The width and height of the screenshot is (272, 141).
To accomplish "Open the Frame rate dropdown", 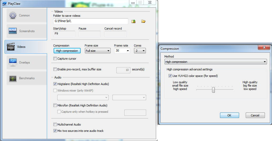I will 122,50.
